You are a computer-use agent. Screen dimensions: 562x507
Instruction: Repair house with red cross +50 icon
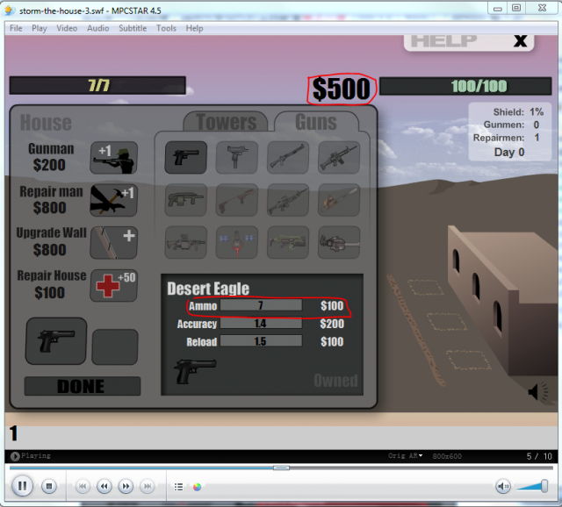point(113,285)
